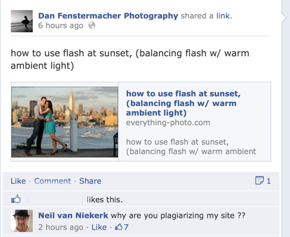Viewport: 290px width, 237px height.
Task: Like Neil van Niekerk's comment
Action: tap(99, 227)
